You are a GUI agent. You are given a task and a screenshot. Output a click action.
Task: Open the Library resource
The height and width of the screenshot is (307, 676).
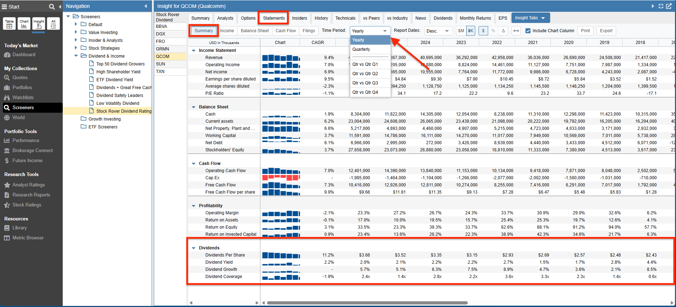(x=19, y=228)
